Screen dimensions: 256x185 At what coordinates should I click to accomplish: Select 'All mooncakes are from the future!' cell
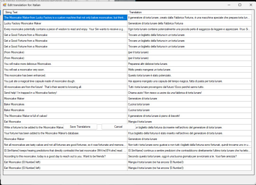pyautogui.click(x=65, y=87)
